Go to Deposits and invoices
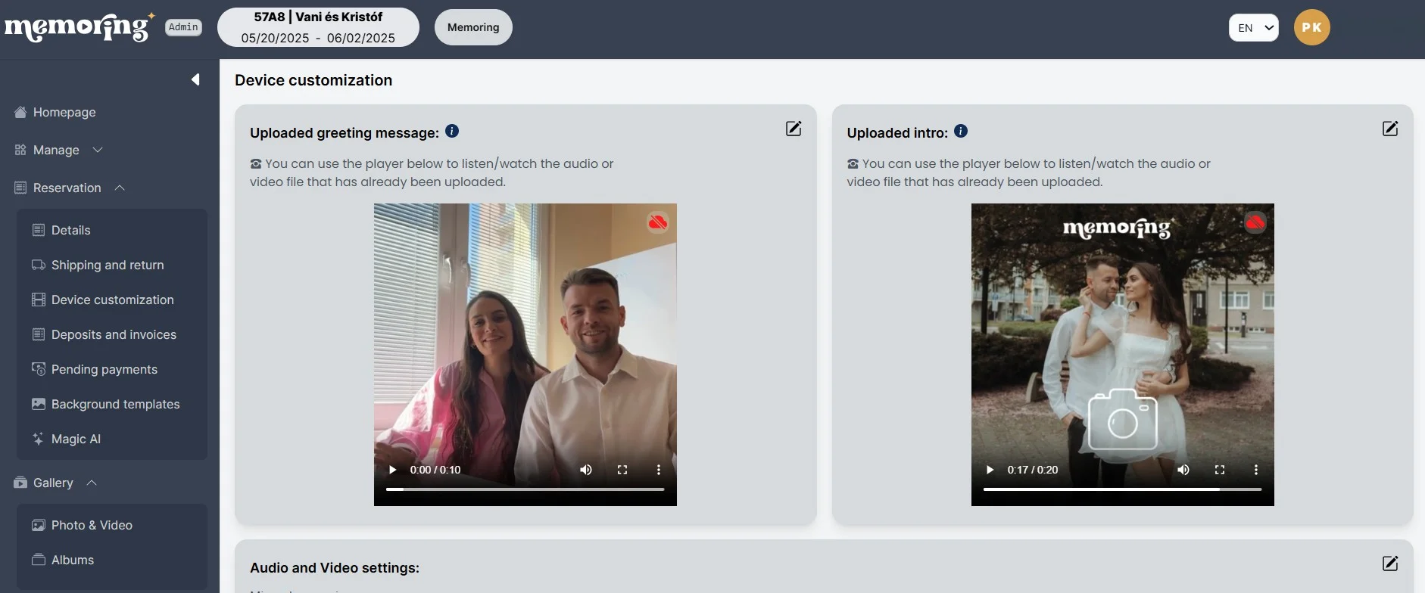 pyautogui.click(x=114, y=334)
